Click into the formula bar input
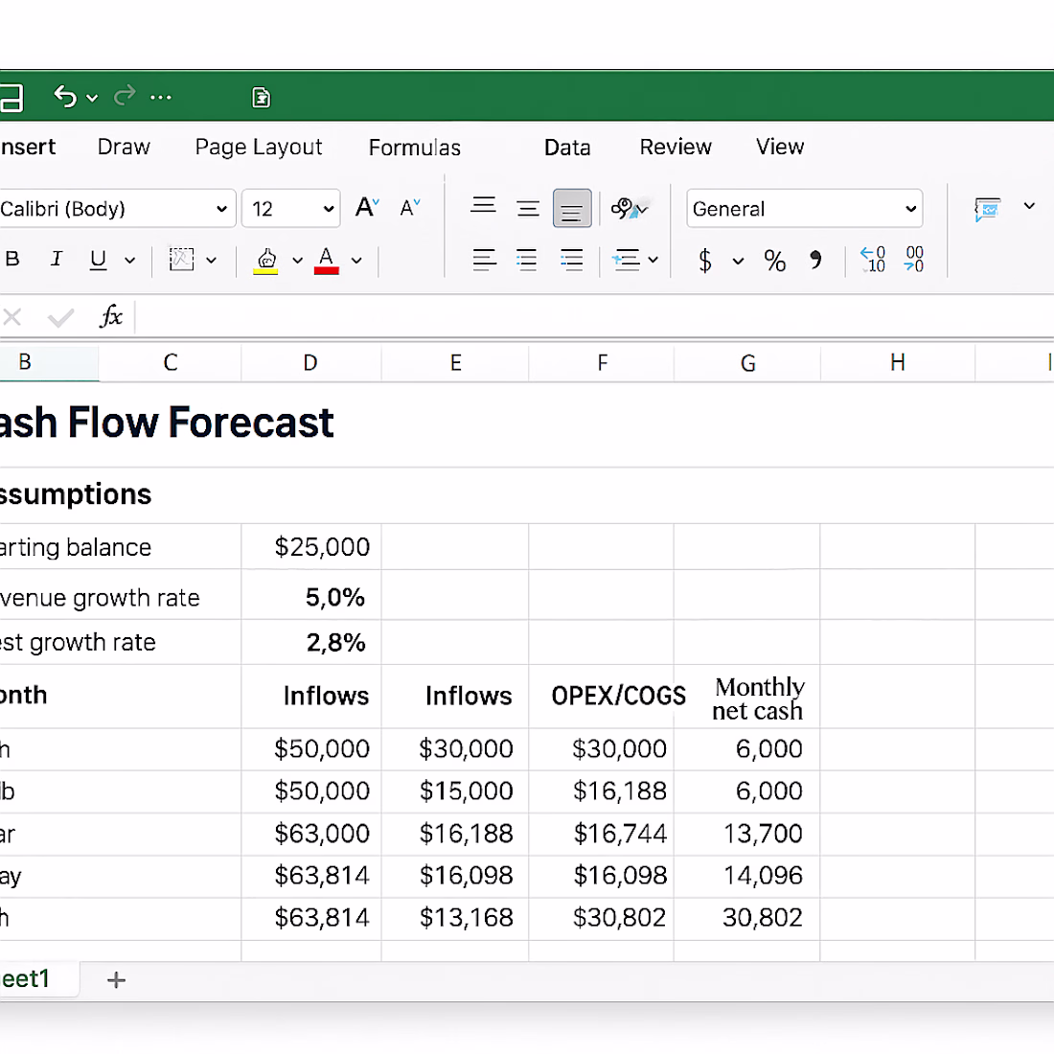 coord(594,316)
